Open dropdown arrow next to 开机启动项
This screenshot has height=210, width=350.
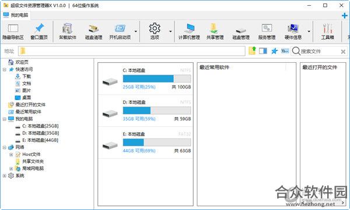[135, 31]
